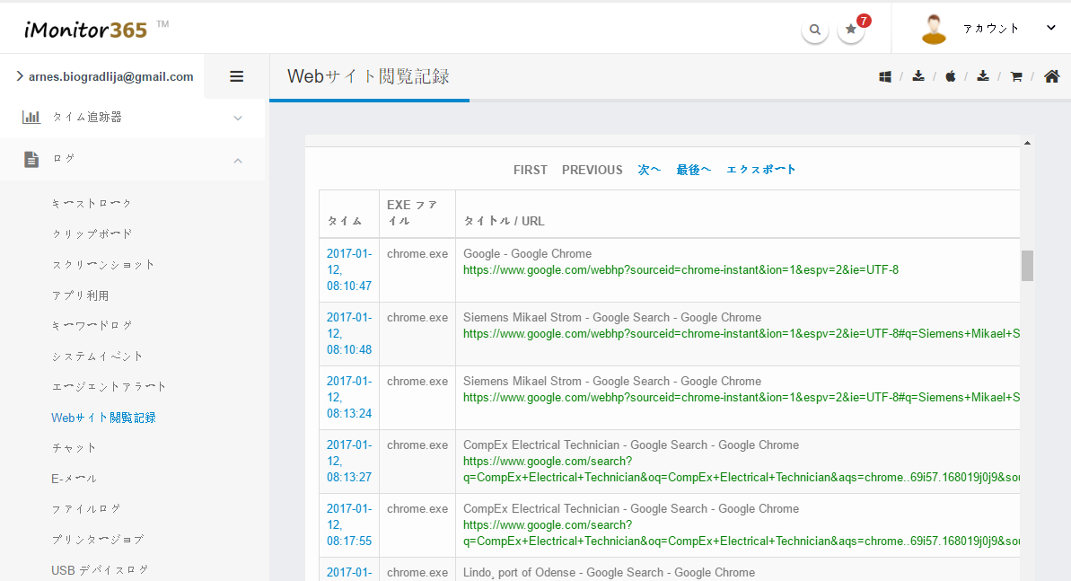Image resolution: width=1071 pixels, height=581 pixels.
Task: Click the search magnifier icon
Action: point(815,30)
